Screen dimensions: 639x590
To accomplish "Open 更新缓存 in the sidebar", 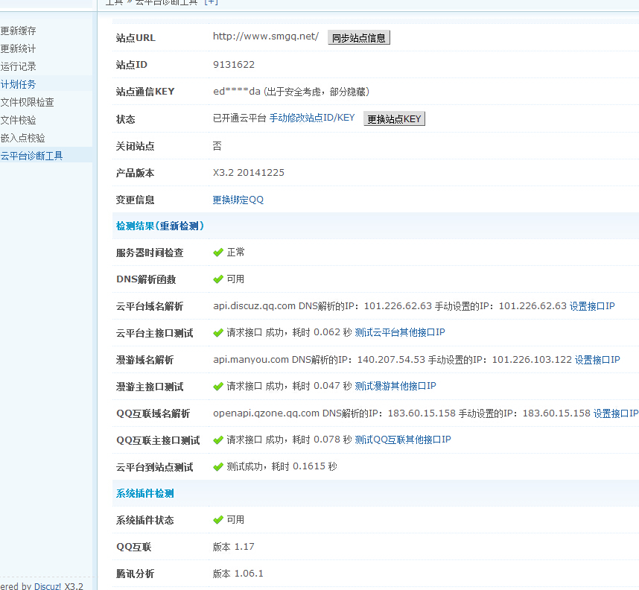I will tap(19, 31).
